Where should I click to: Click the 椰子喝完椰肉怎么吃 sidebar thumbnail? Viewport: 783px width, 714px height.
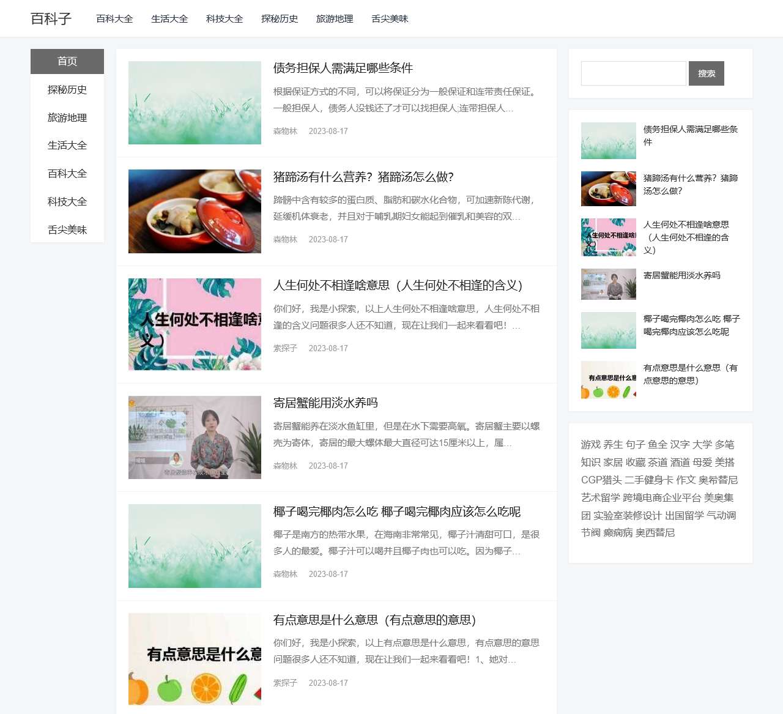coord(608,330)
